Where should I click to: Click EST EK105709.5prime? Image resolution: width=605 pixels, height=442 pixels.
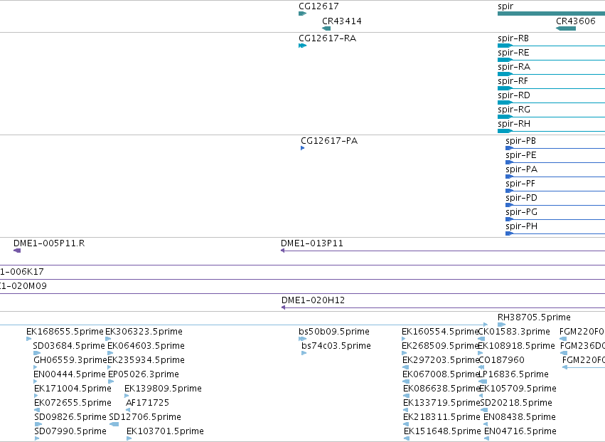pos(518,389)
